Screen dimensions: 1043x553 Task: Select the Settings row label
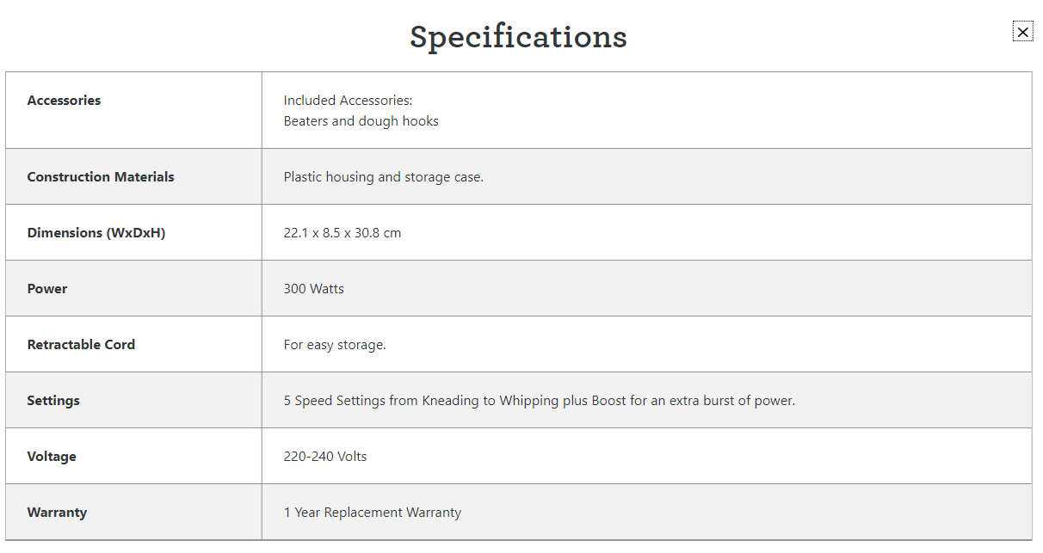[53, 401]
